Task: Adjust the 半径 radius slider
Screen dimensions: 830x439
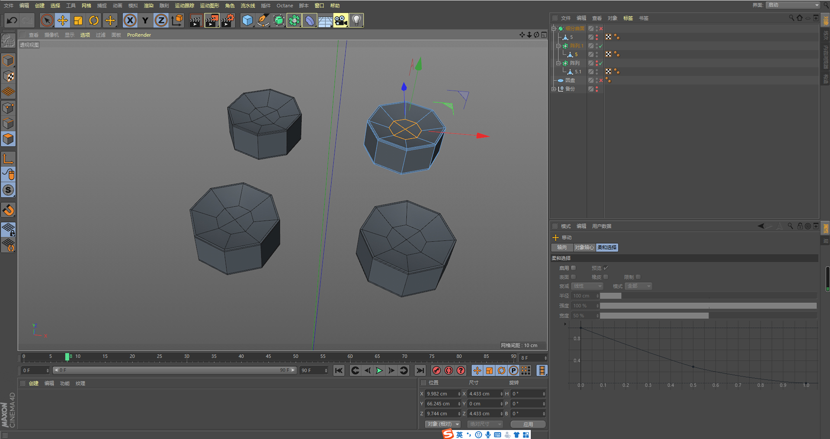Action: point(708,296)
